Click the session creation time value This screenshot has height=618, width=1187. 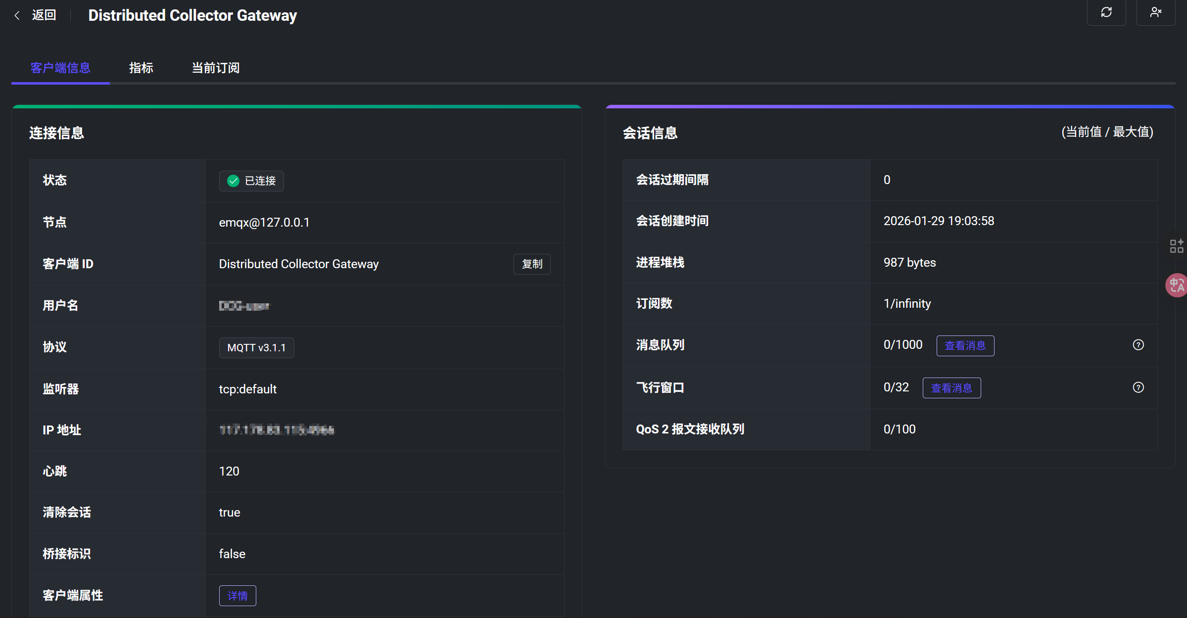(x=939, y=221)
